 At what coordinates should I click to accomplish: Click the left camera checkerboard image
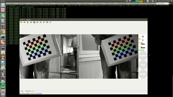point(49,57)
